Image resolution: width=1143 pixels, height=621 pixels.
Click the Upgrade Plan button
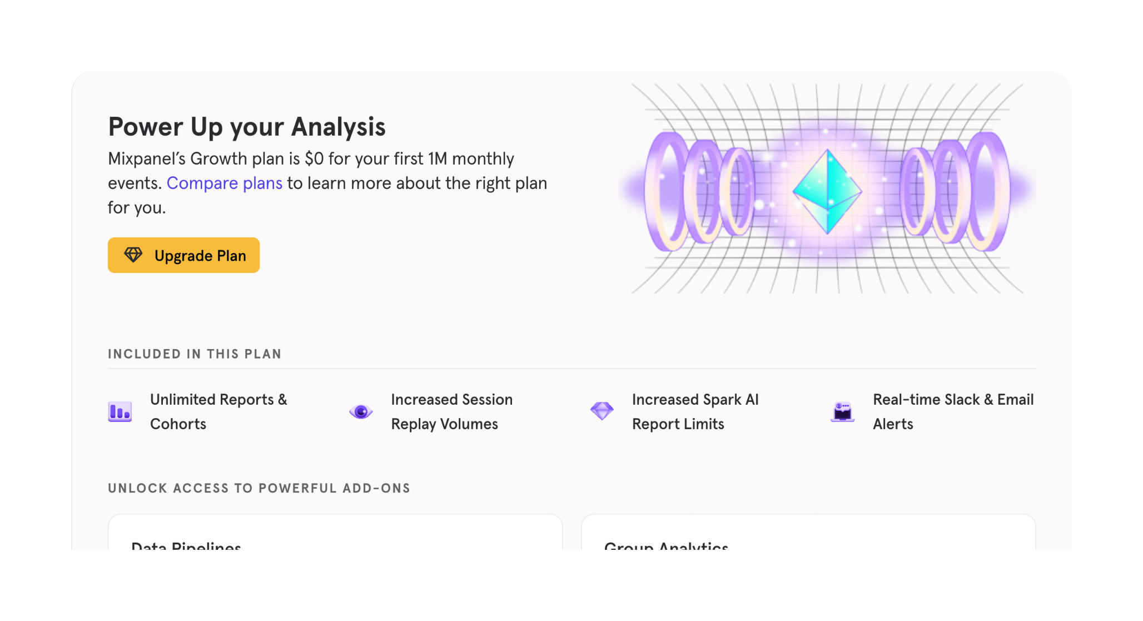[183, 255]
